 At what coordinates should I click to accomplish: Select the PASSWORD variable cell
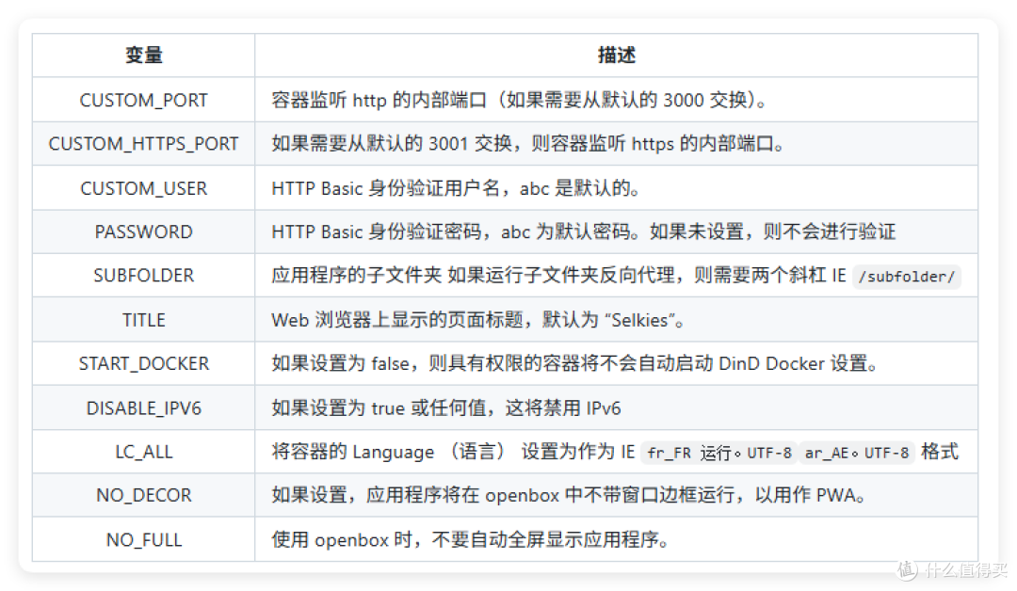(x=143, y=232)
